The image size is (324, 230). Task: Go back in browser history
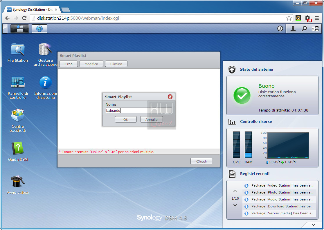click(8, 18)
